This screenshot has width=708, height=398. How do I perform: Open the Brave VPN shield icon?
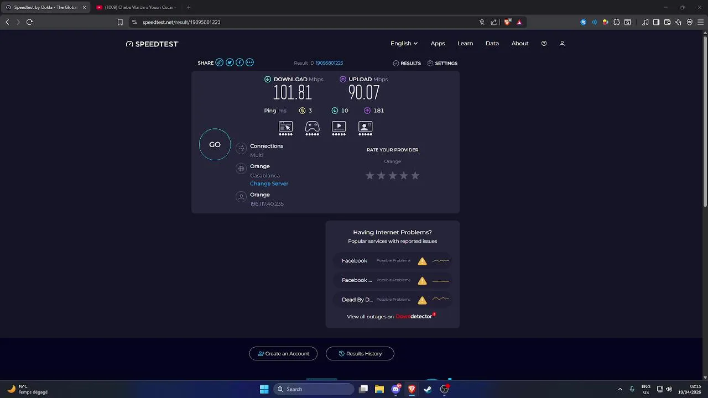click(x=689, y=22)
